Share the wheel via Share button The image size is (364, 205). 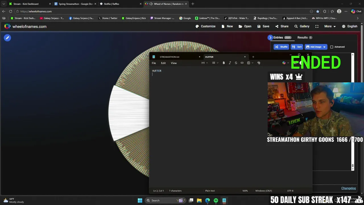point(282,26)
